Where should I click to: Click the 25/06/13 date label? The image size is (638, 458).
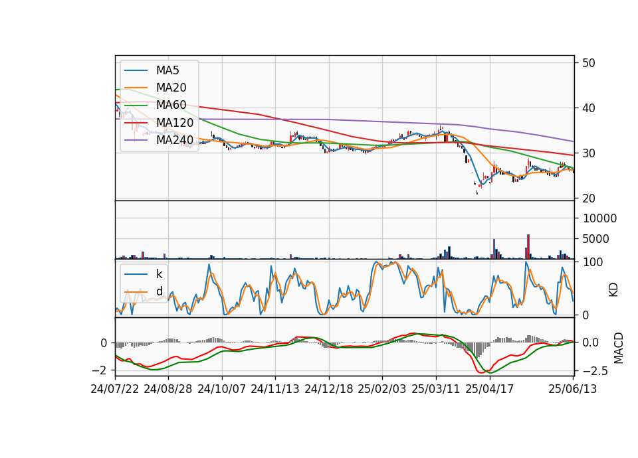(x=572, y=389)
